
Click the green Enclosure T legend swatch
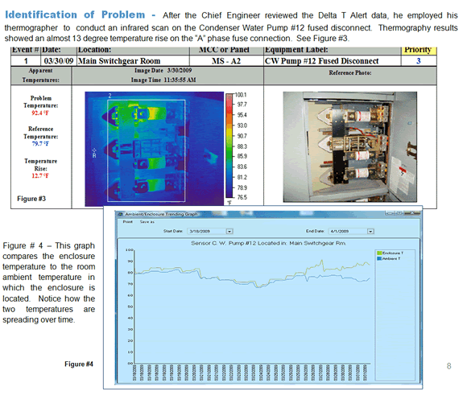379,253
